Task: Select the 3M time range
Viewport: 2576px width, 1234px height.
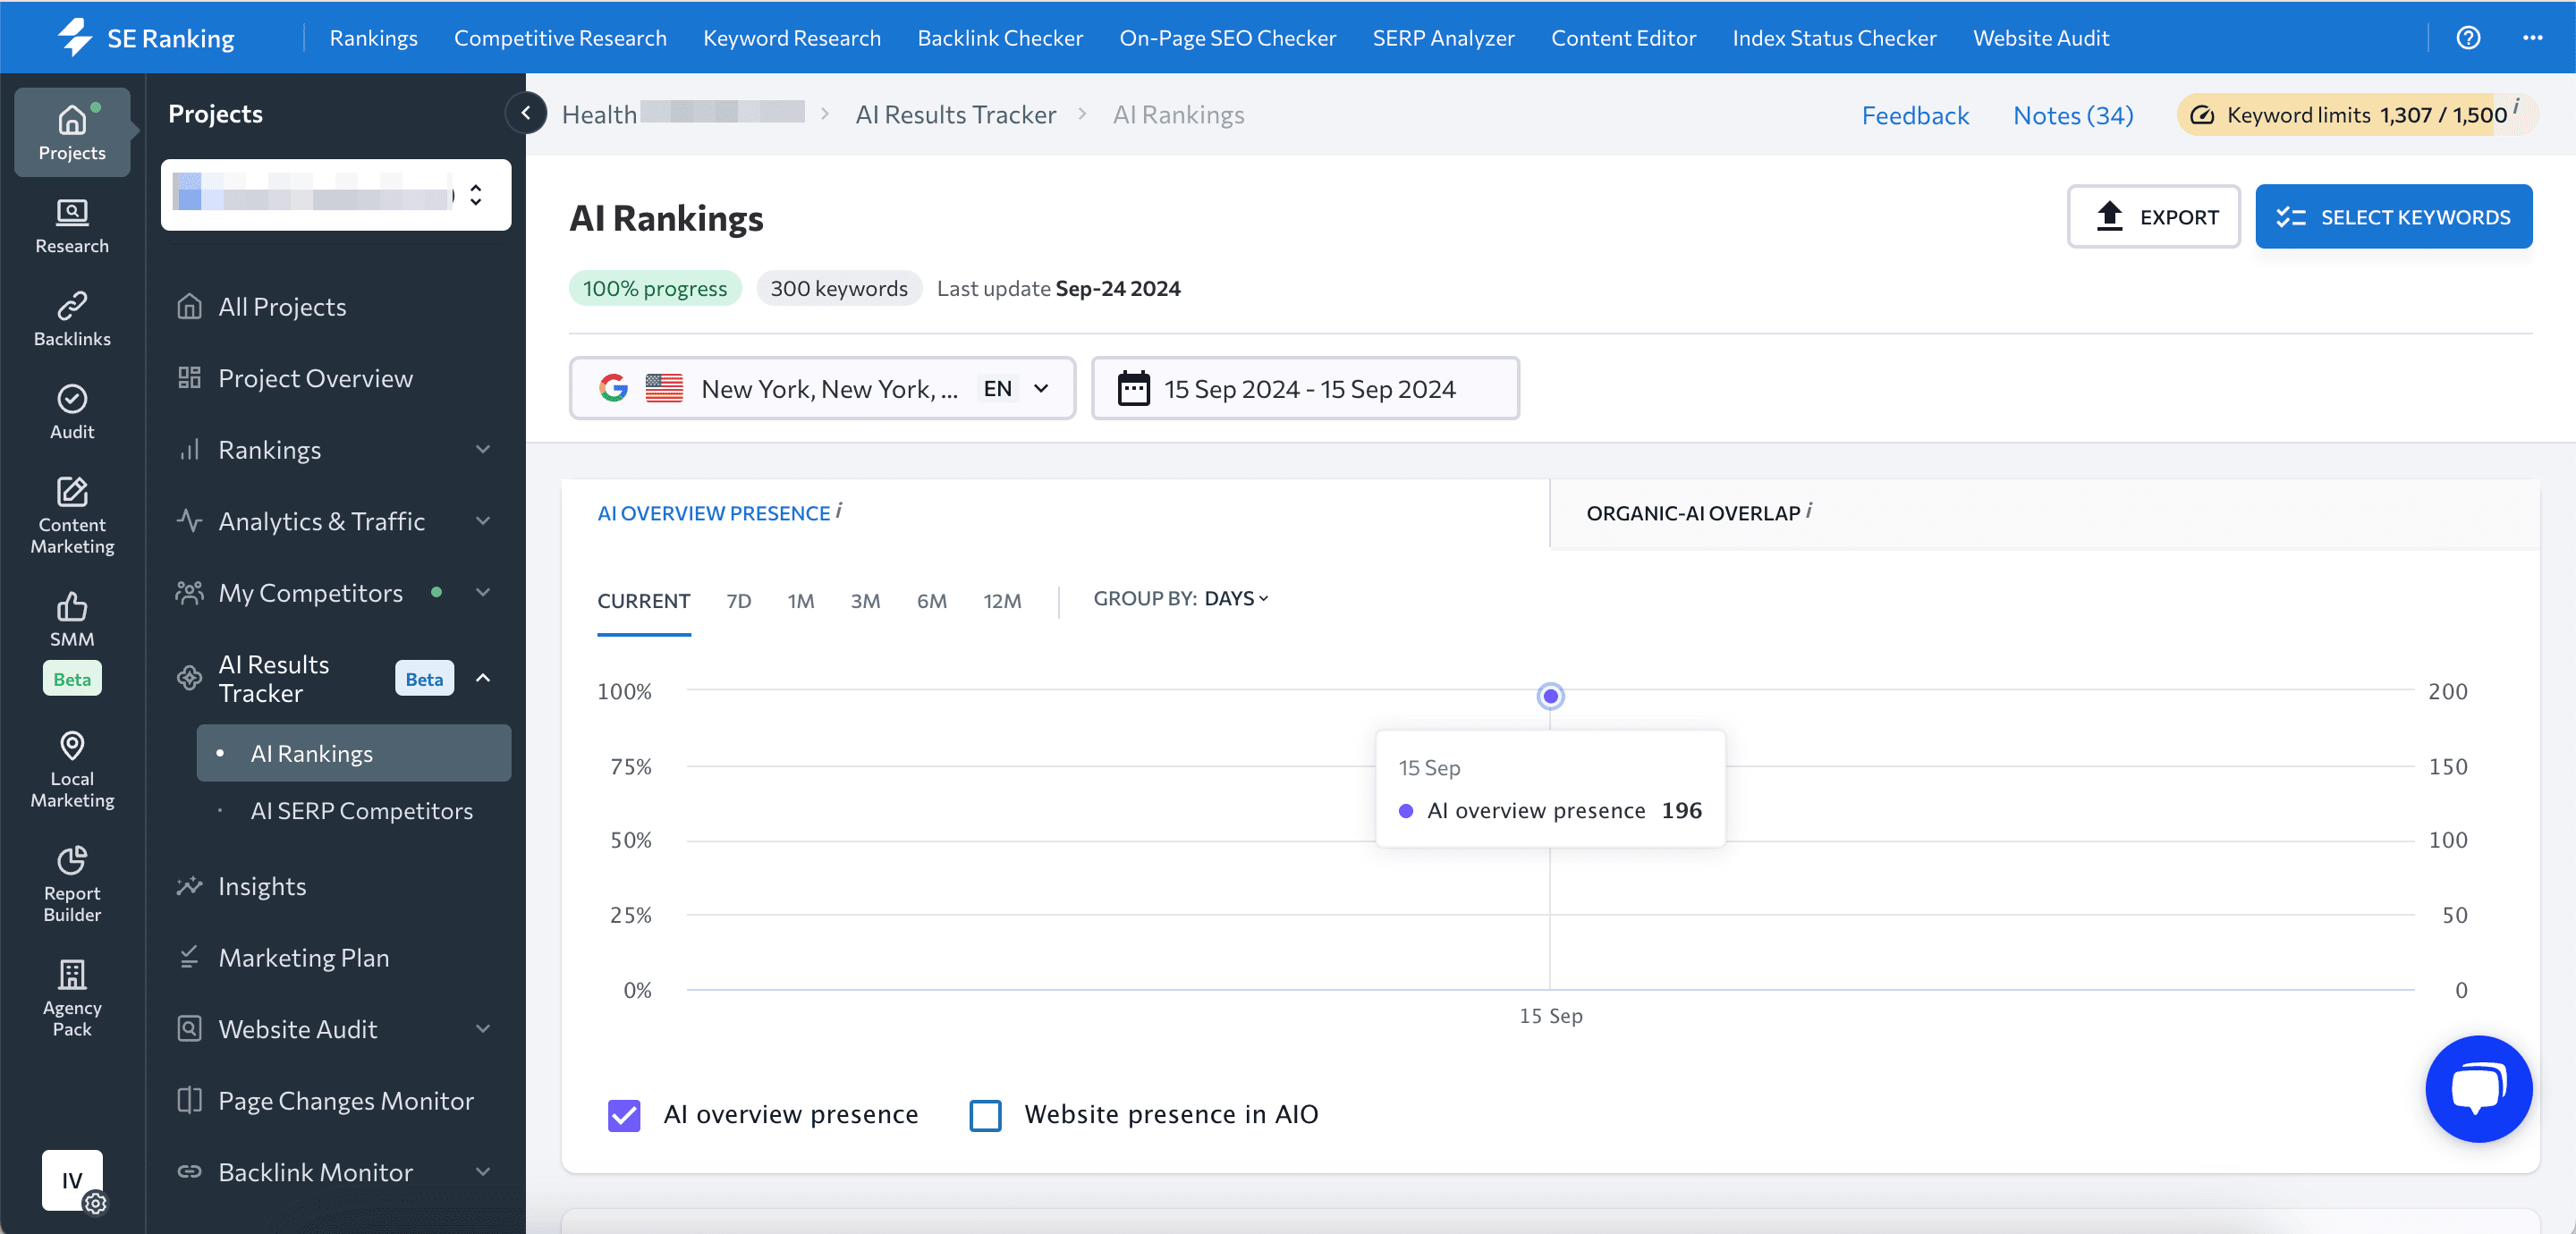Action: 865,601
